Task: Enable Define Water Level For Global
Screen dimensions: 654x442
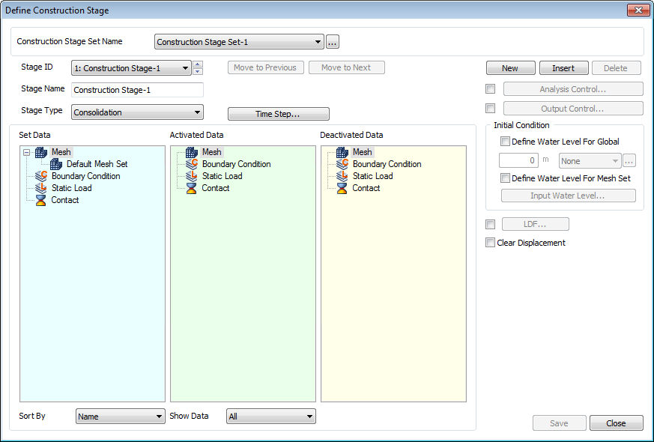Action: 505,142
